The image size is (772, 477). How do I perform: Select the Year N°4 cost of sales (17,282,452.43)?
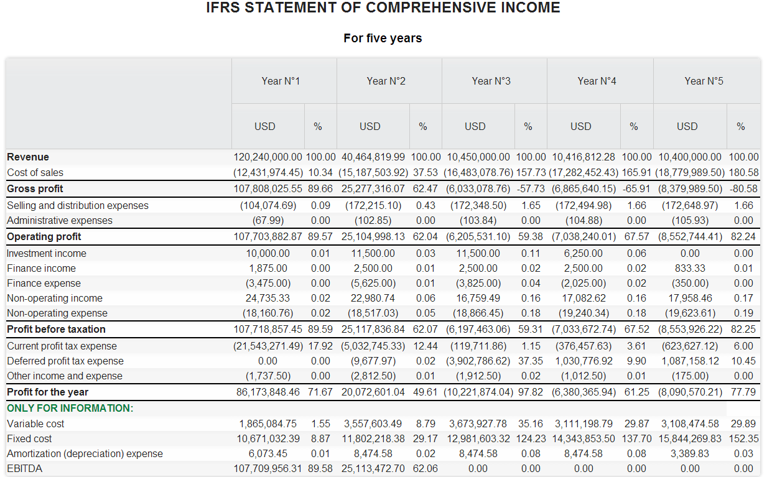click(584, 172)
